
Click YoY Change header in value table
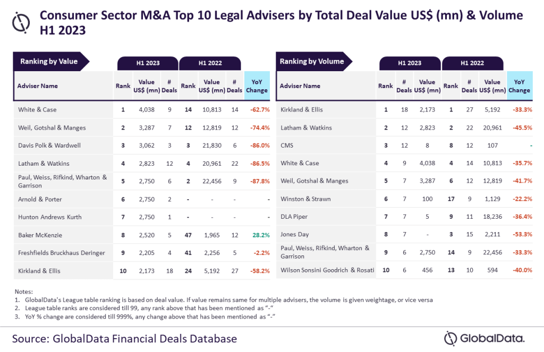coord(257,86)
